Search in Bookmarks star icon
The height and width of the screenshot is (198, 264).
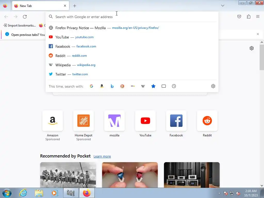(x=153, y=86)
